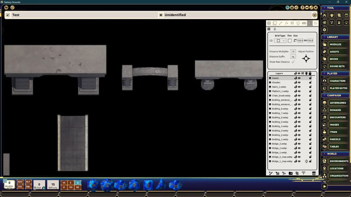Open the Grid Type dropdown

point(280,41)
